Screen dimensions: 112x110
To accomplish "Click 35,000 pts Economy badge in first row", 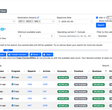I will click(63, 78).
